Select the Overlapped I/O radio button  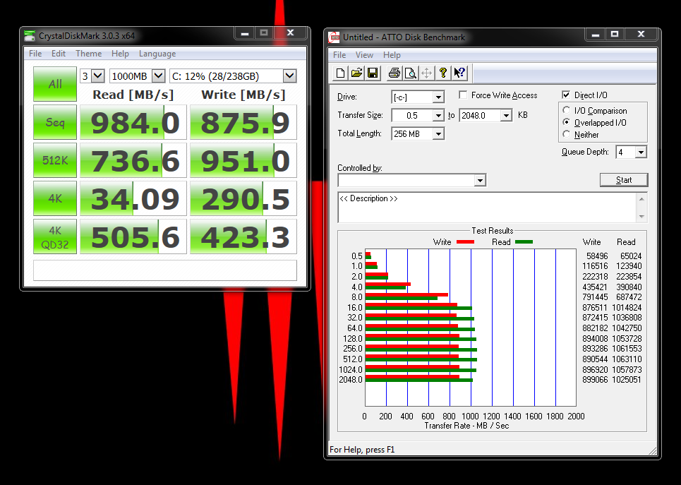pyautogui.click(x=567, y=123)
